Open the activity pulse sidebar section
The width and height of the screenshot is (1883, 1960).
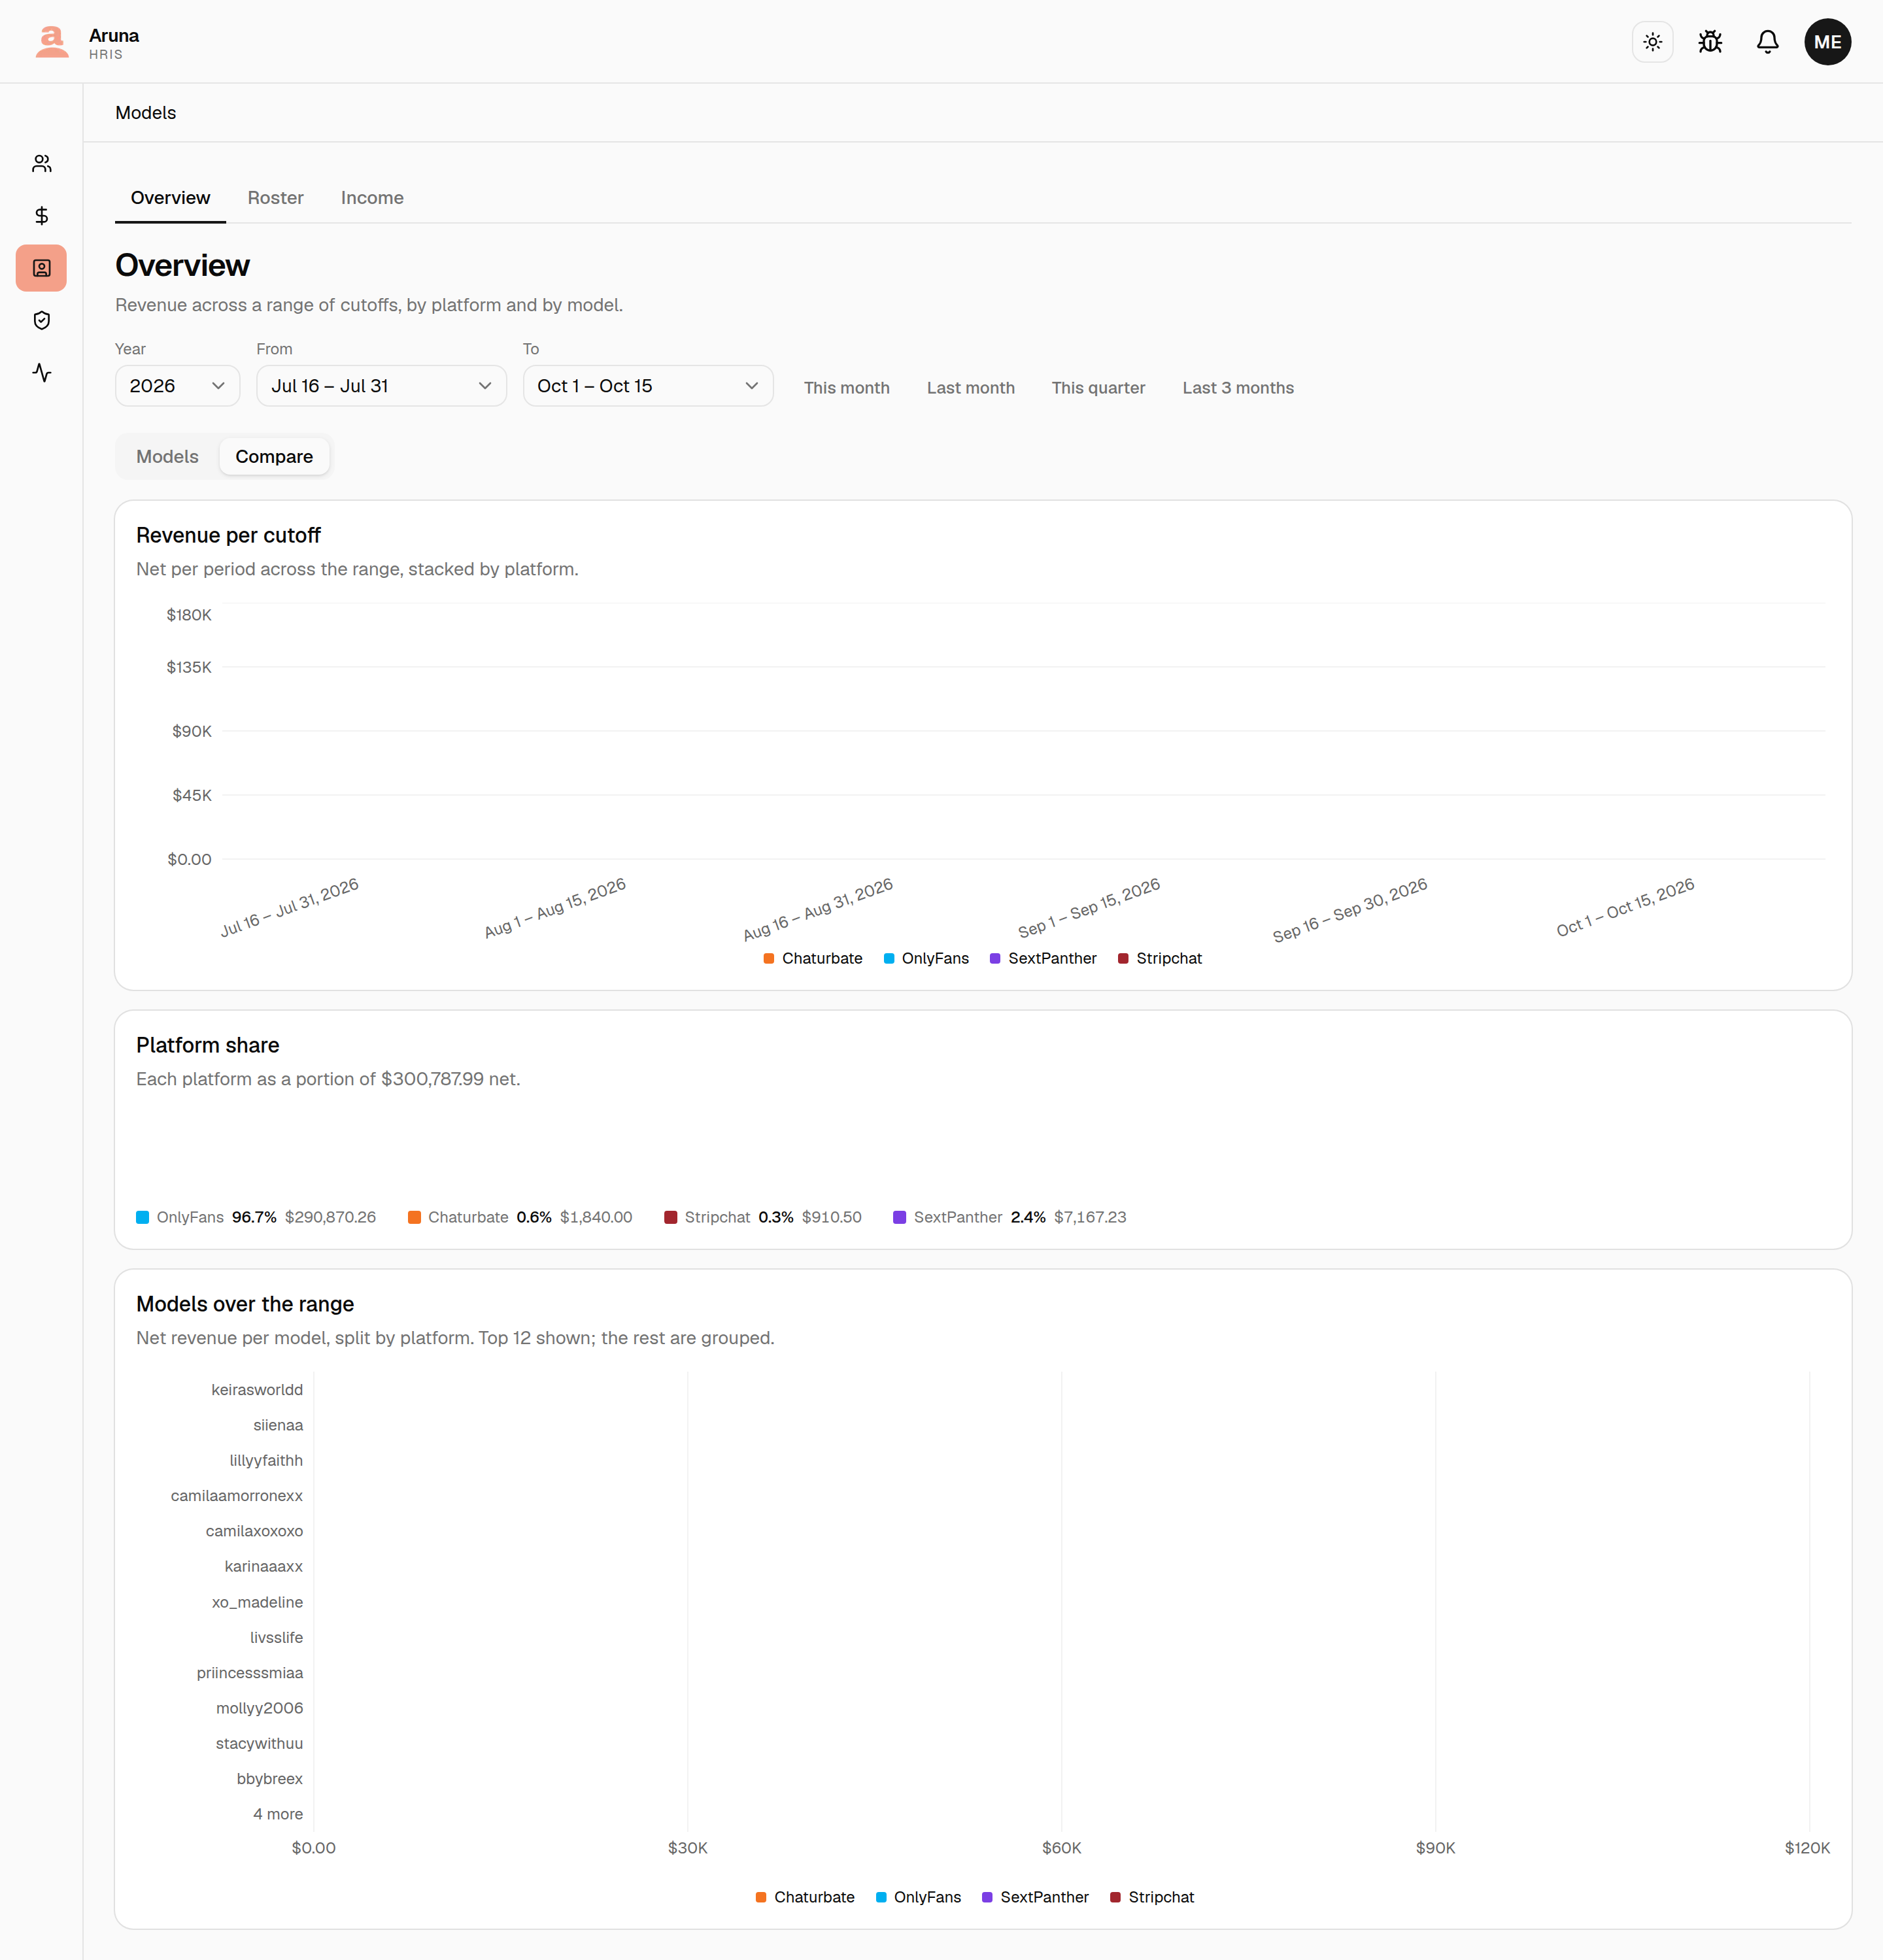[41, 373]
